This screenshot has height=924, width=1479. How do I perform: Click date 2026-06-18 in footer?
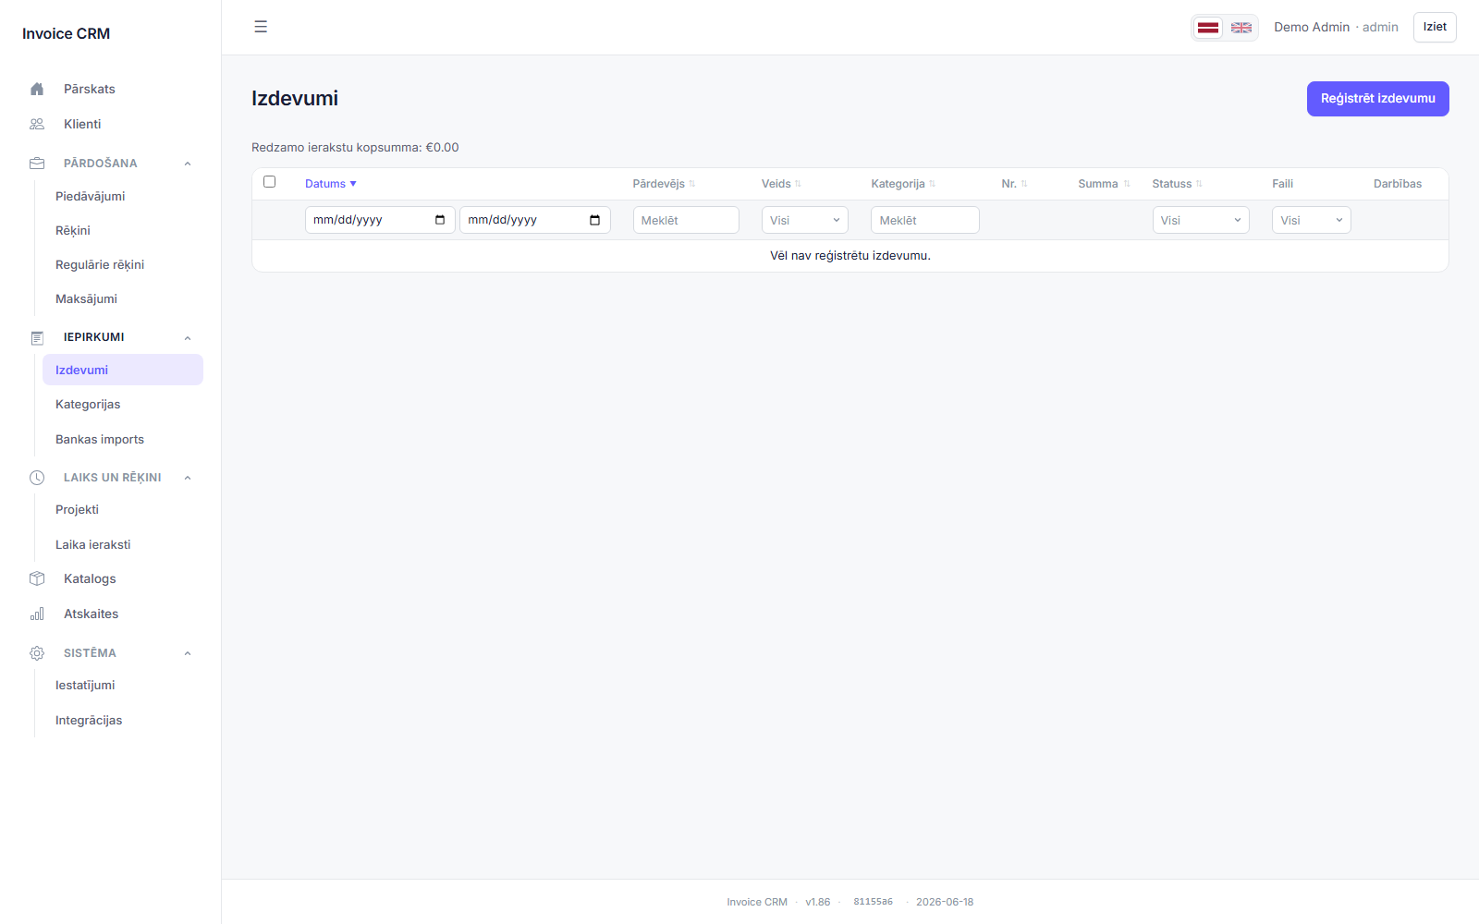945,902
